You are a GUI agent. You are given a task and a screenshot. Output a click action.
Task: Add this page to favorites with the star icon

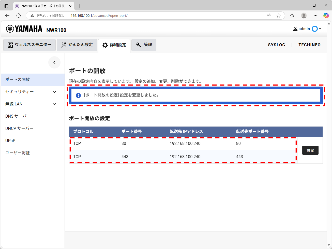click(x=279, y=16)
